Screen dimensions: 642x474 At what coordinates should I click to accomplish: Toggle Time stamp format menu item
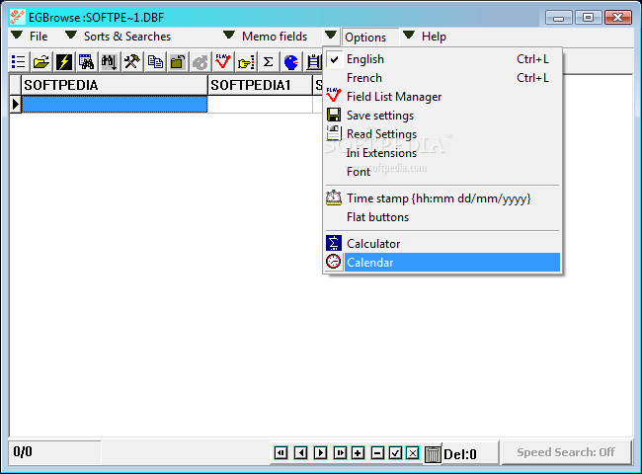coord(442,198)
